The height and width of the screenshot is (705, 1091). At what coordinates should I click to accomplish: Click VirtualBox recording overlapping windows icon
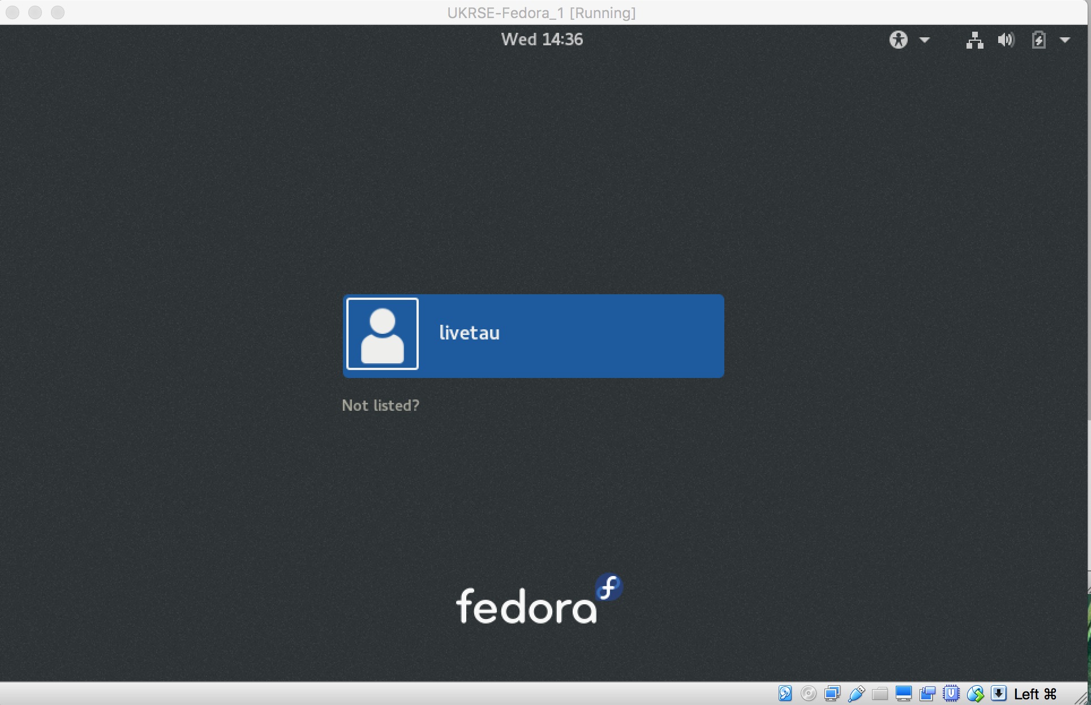coord(927,693)
